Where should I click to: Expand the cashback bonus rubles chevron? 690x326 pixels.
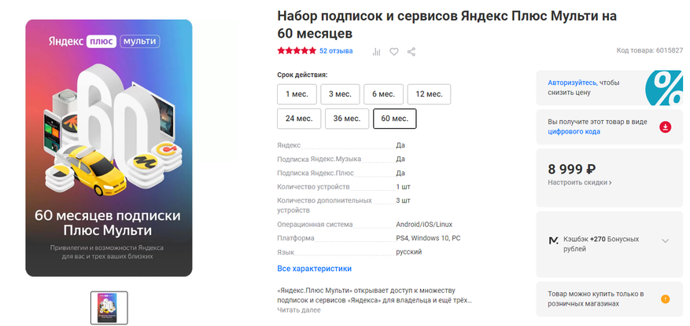pos(666,240)
